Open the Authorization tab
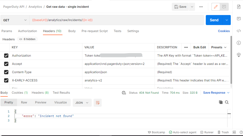Screen dimensions: 243x136 click(27, 31)
